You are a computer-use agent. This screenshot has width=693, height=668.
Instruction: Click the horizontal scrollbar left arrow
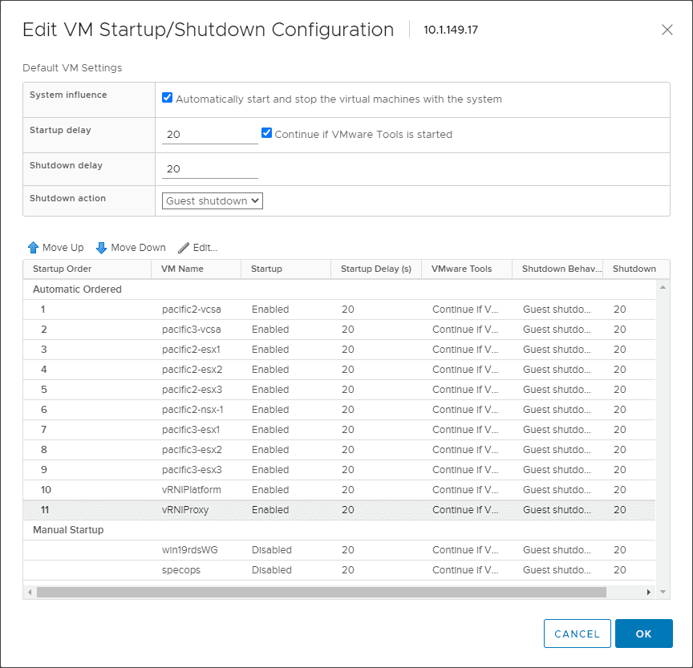pos(30,592)
